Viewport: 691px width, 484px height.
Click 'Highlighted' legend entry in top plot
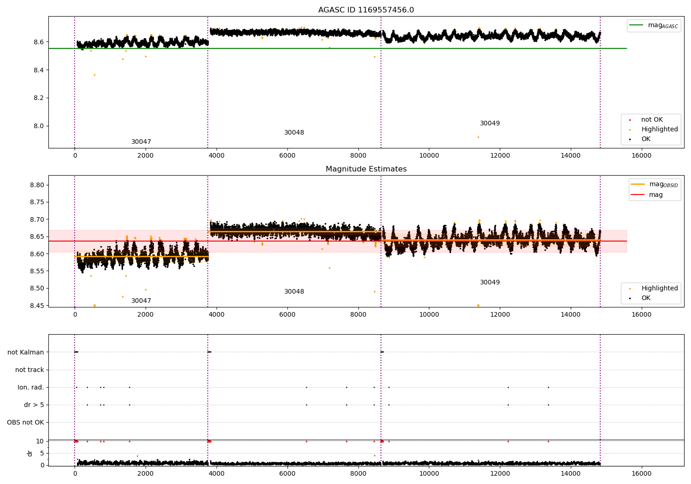pyautogui.click(x=655, y=130)
